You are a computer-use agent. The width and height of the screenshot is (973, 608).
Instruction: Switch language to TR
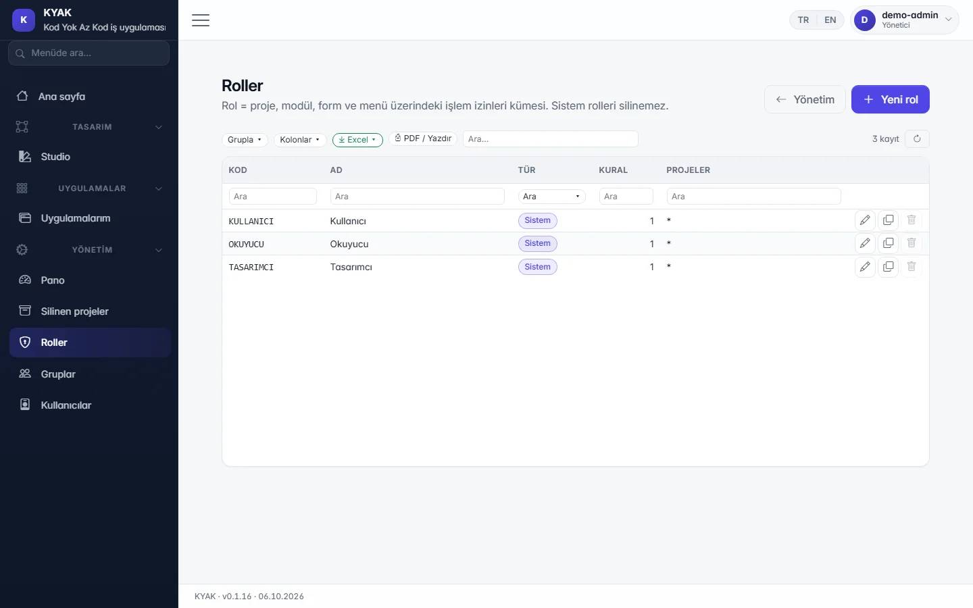[x=803, y=20]
